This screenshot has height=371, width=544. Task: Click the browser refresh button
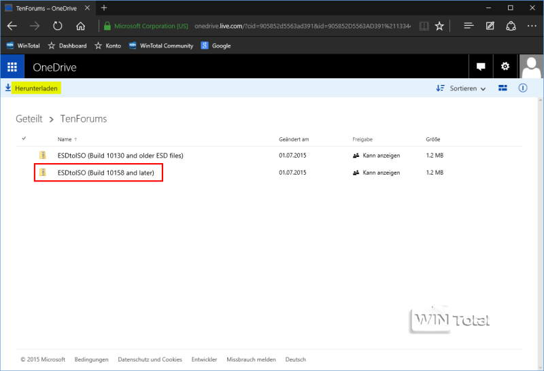click(x=58, y=26)
